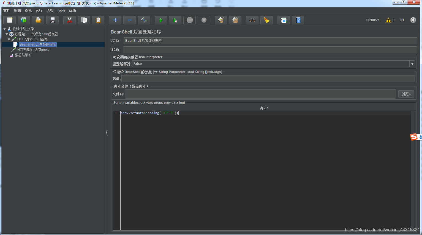The height and width of the screenshot is (235, 422).
Task: Click the Sogou input method icon
Action: (x=414, y=137)
